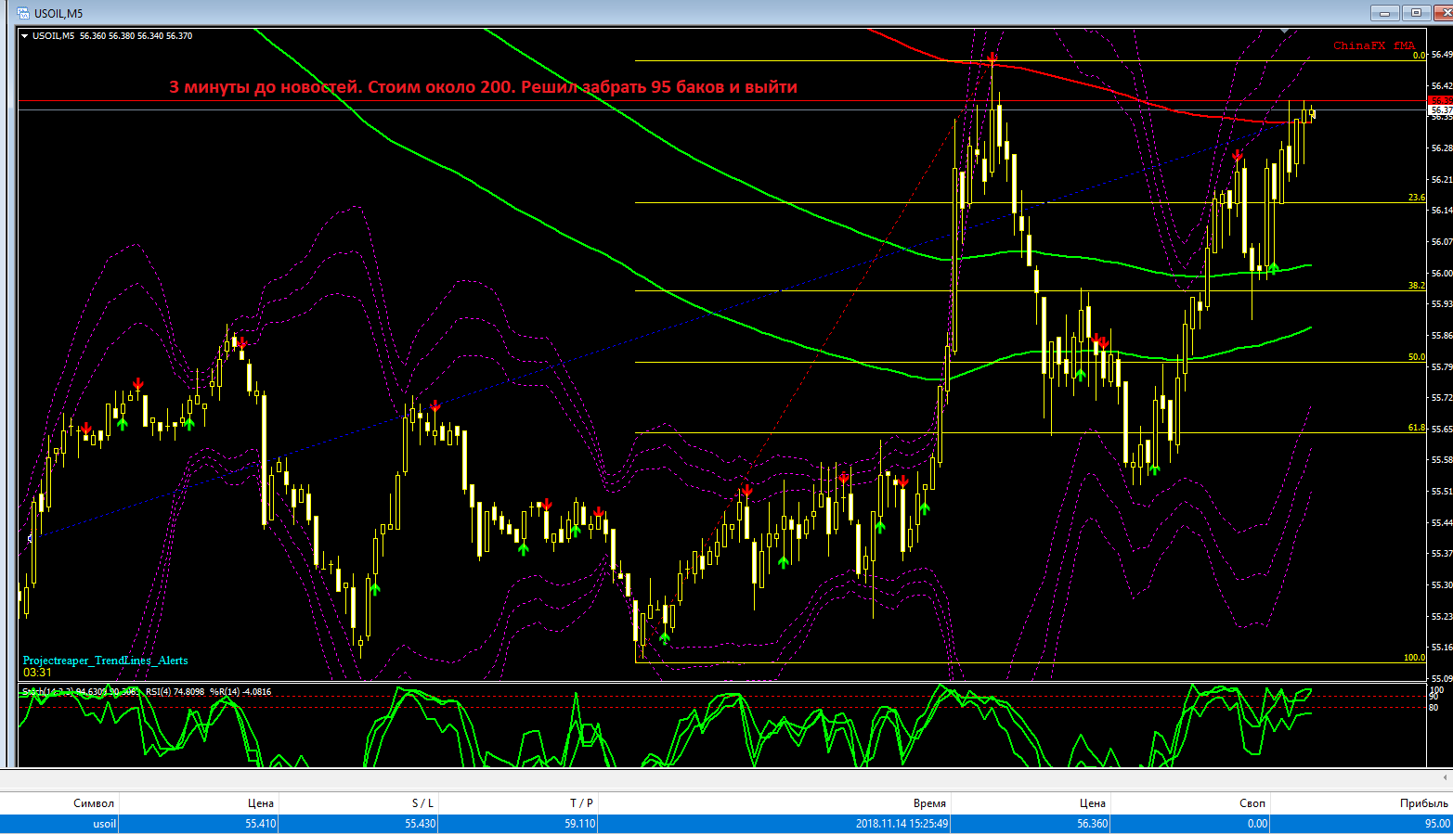
Task: Click the USOIL,M5 chart window icon
Action: [x=22, y=13]
